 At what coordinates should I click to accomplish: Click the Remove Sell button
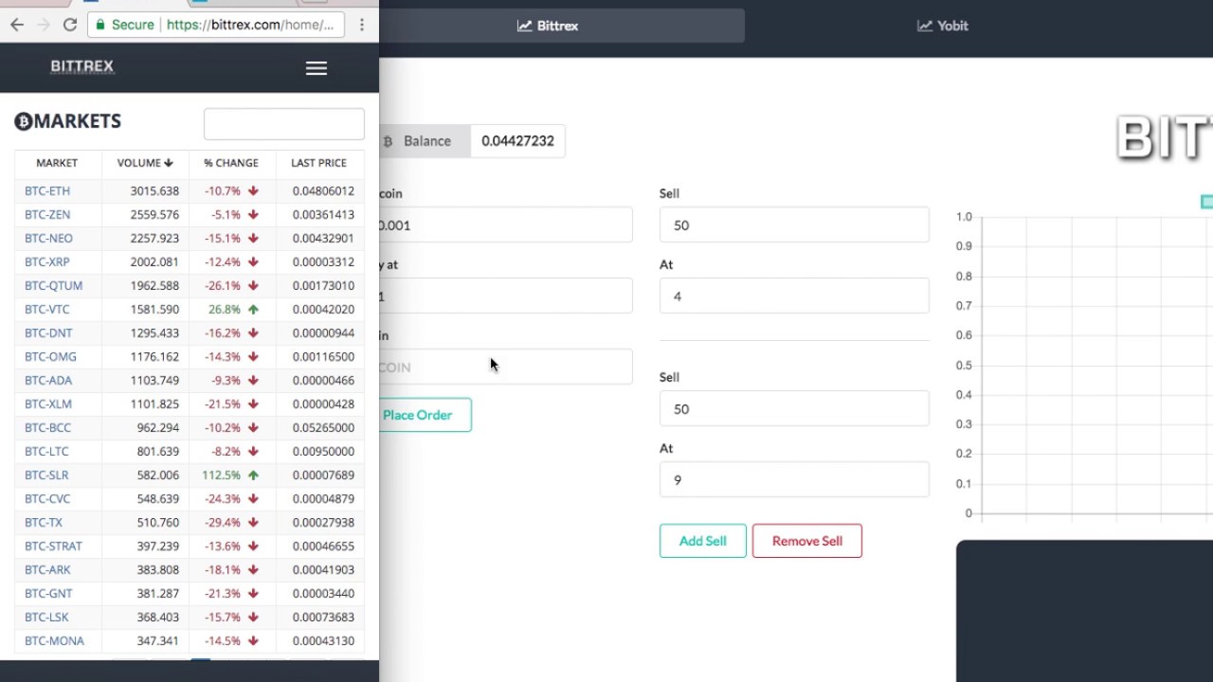point(807,541)
